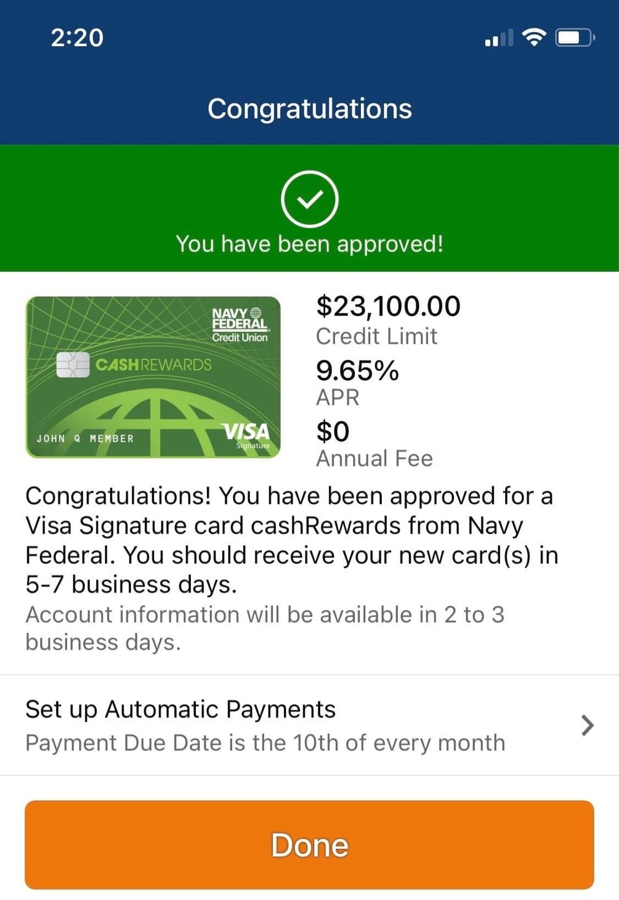The image size is (619, 900).
Task: Tap the Congratulations header title
Action: click(309, 109)
